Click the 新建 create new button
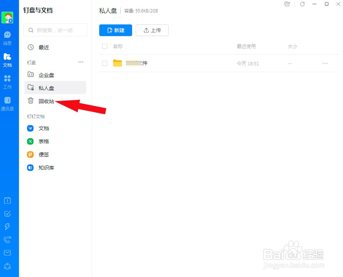This screenshot has width=343, height=277. click(x=115, y=30)
